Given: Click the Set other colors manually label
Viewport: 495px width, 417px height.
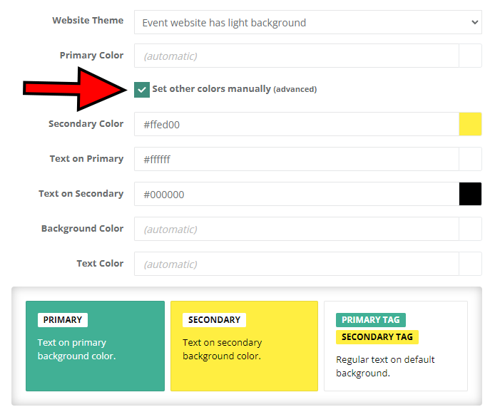Looking at the screenshot, I should [211, 89].
